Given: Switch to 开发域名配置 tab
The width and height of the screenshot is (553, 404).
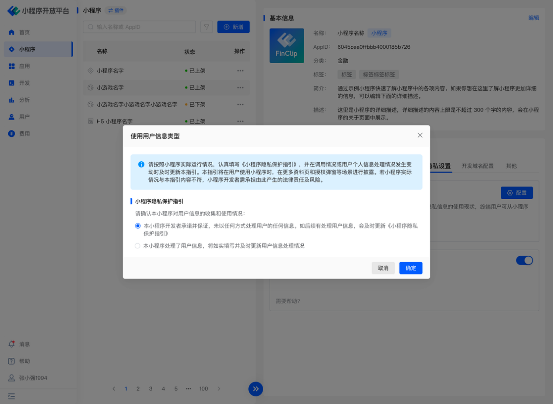Looking at the screenshot, I should coord(478,166).
